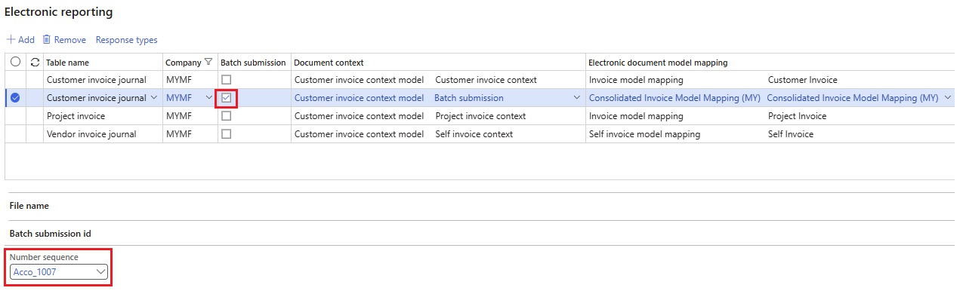960x294 pixels.
Task: Uncheck Batch submission on selected row
Action: tap(227, 98)
